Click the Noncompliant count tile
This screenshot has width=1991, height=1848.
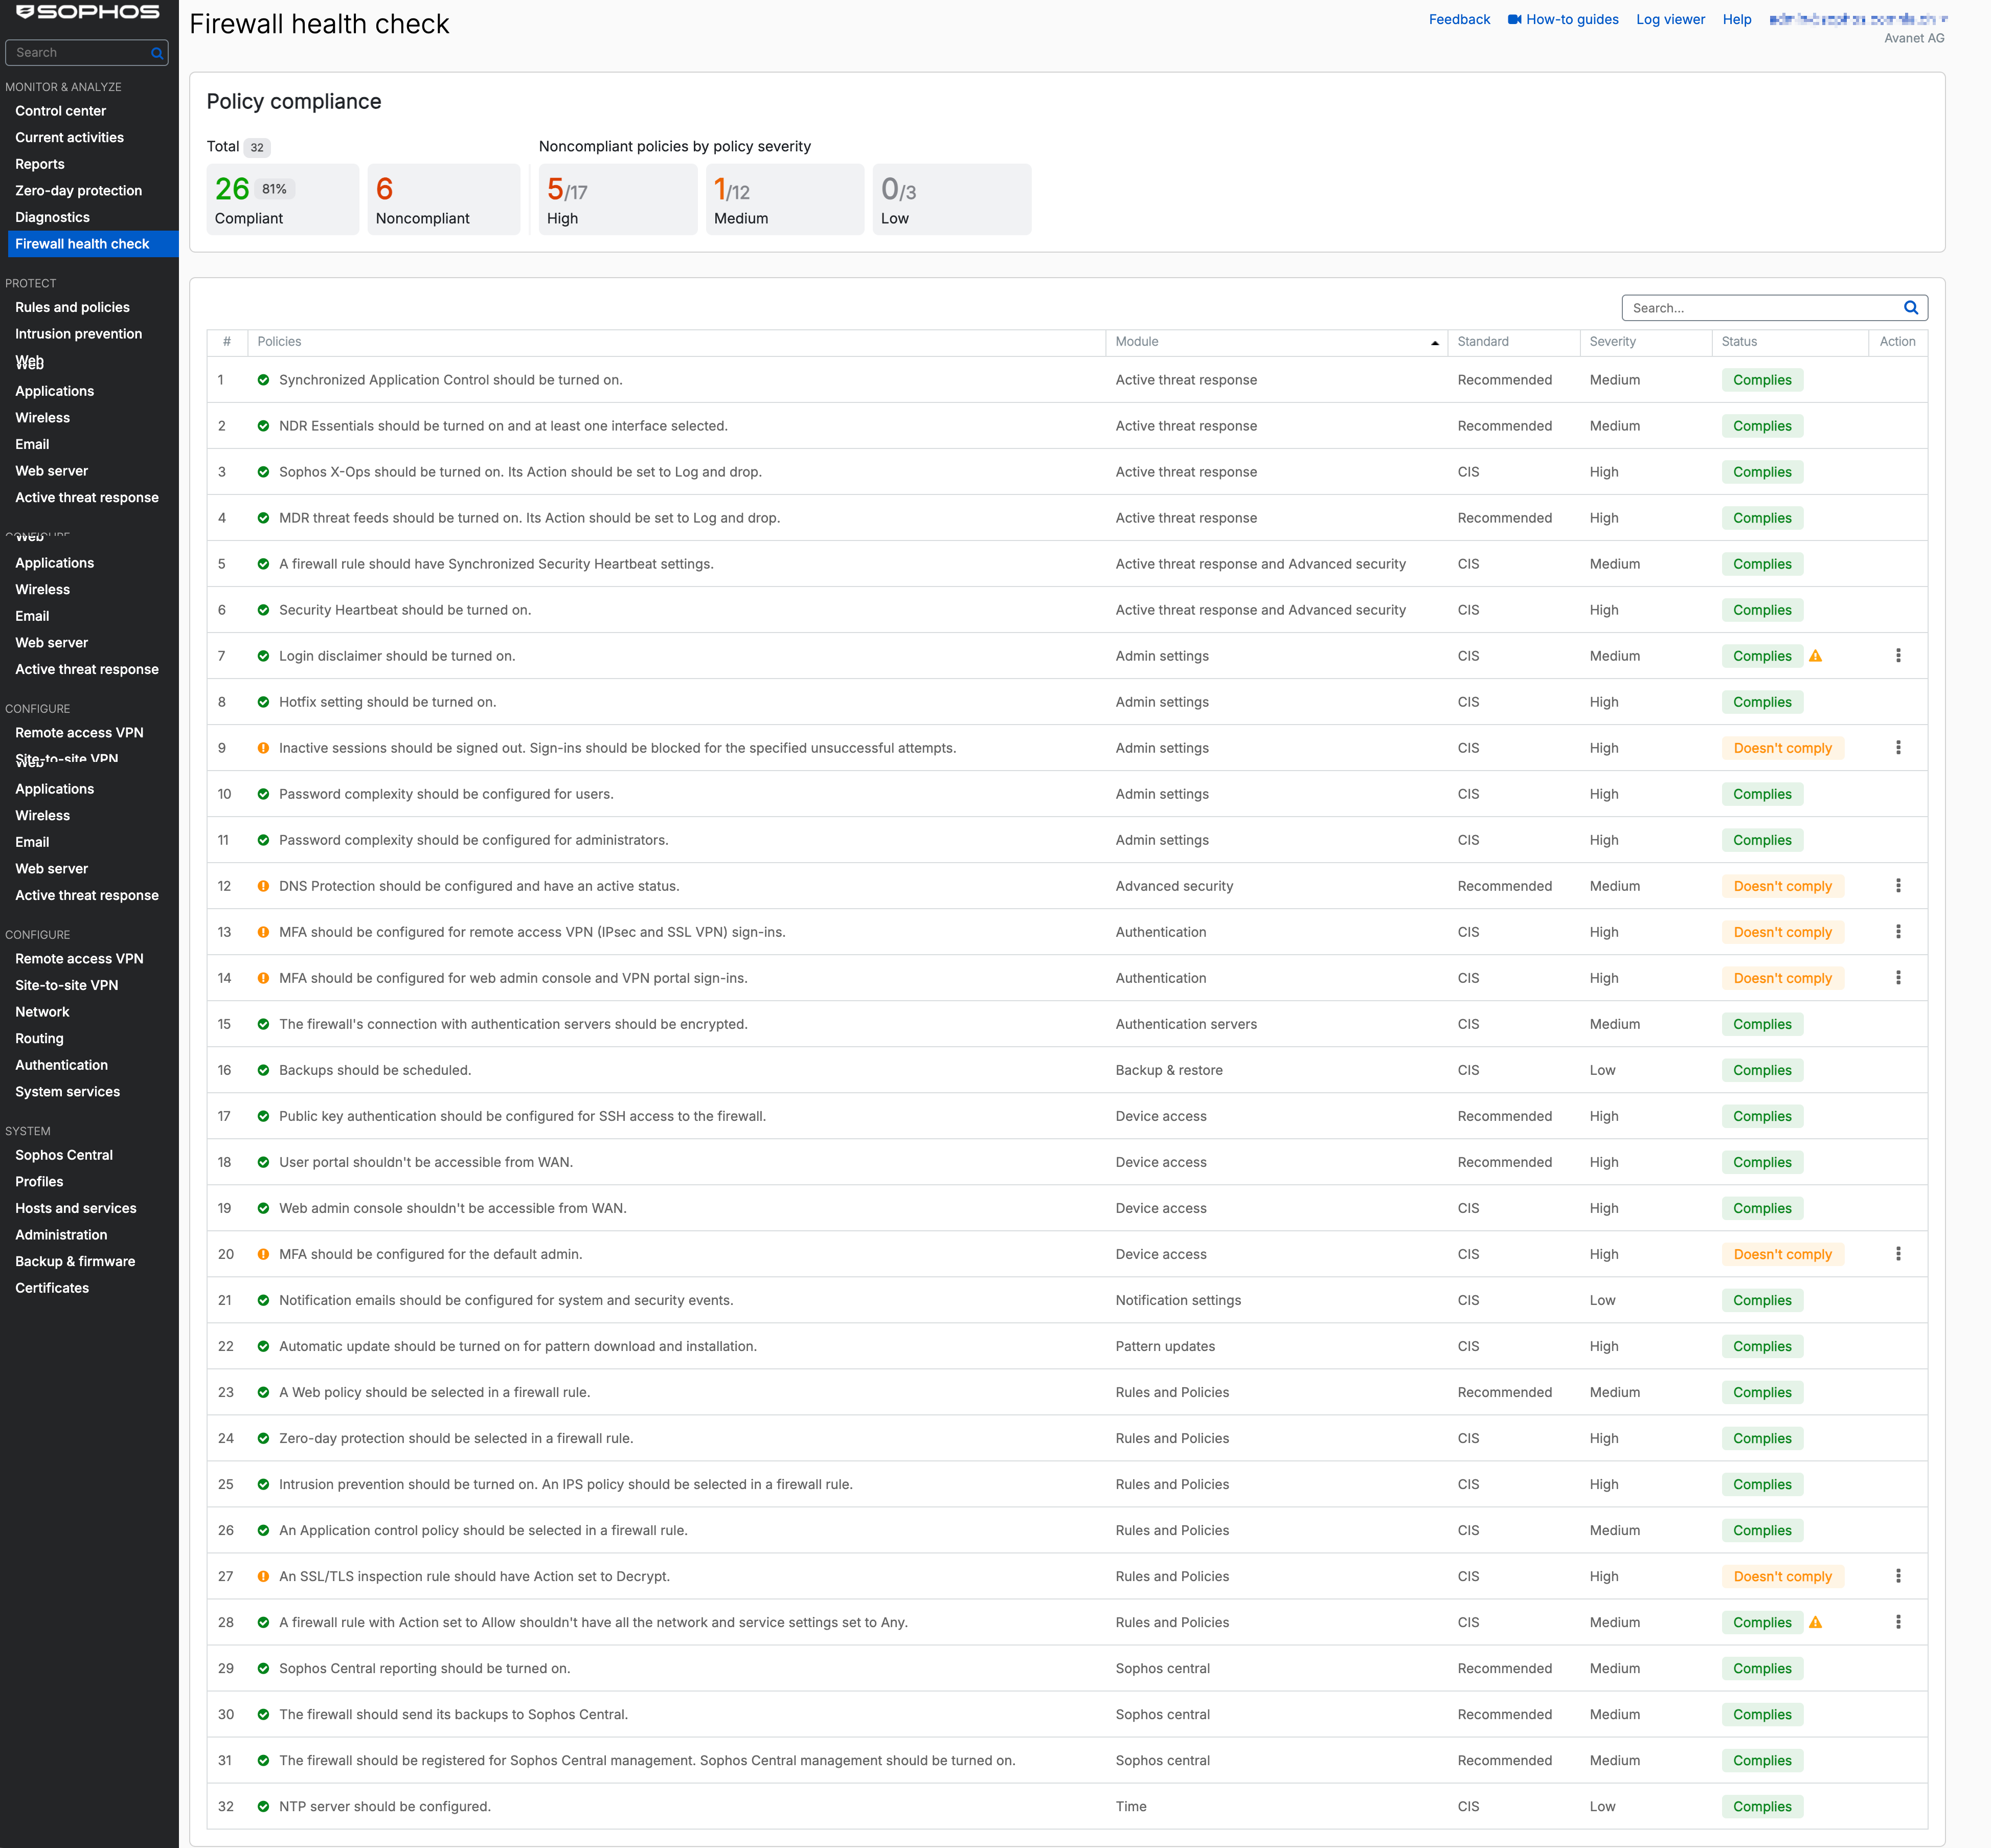point(443,200)
